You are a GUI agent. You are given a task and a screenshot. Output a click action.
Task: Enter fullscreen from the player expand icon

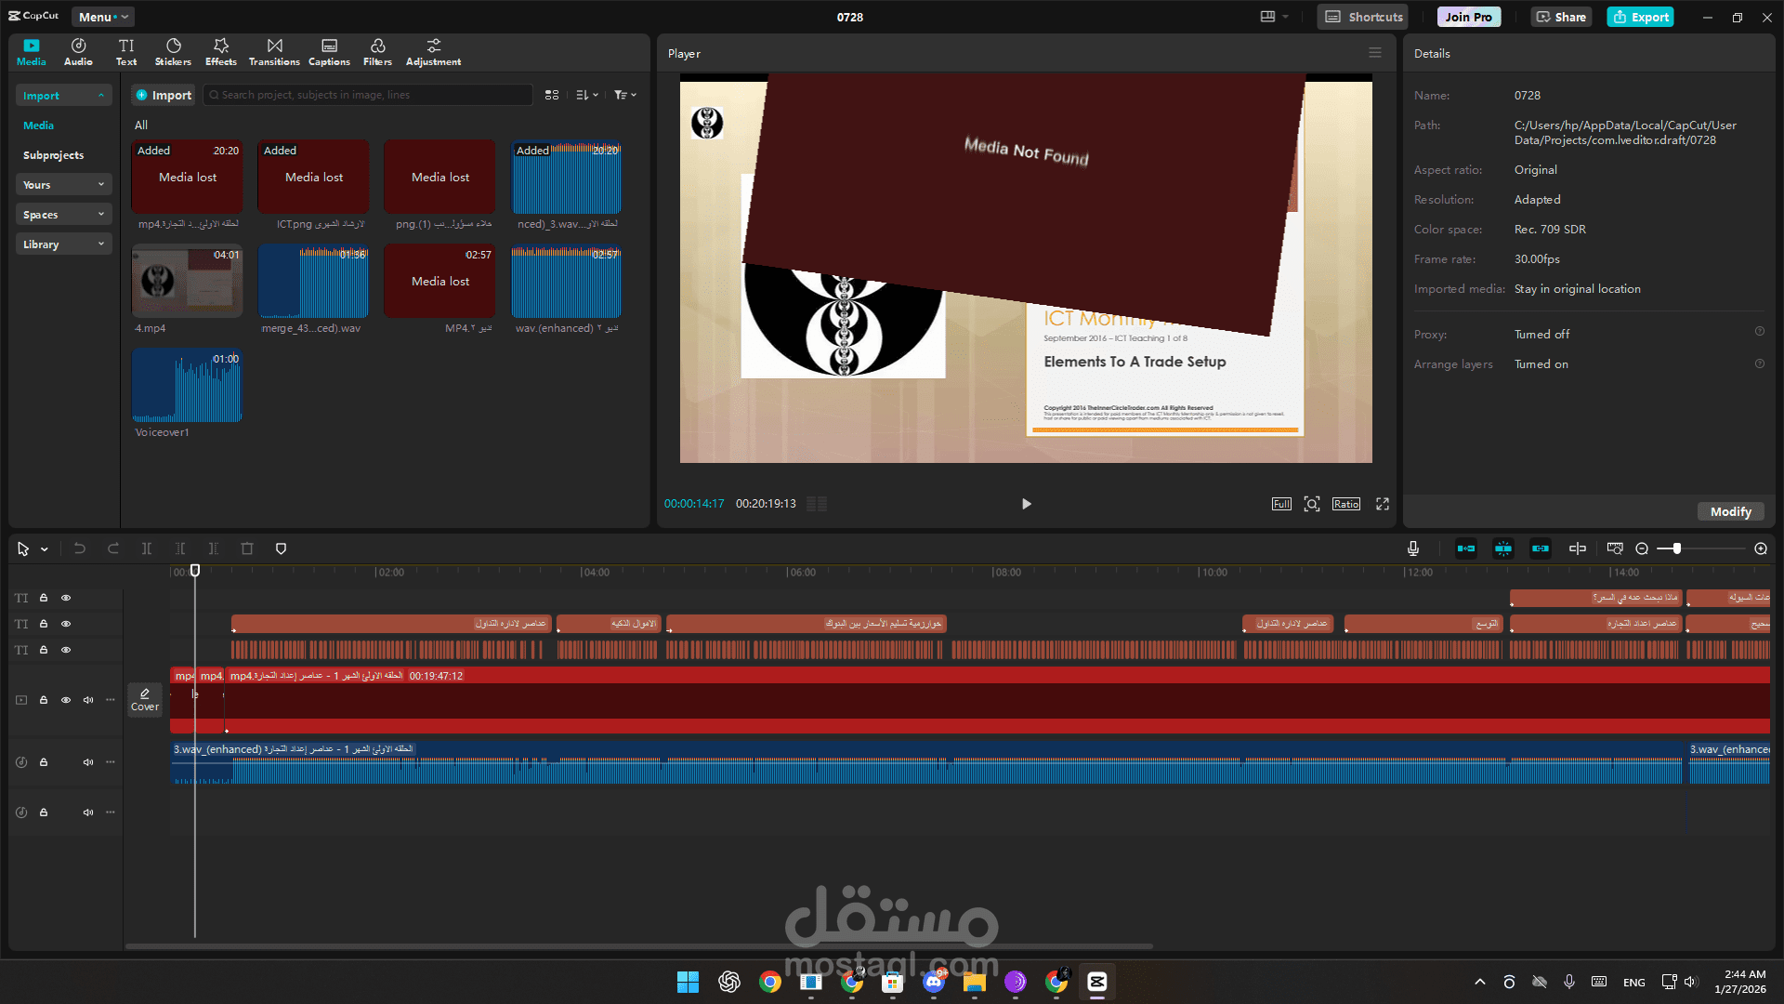coord(1383,504)
